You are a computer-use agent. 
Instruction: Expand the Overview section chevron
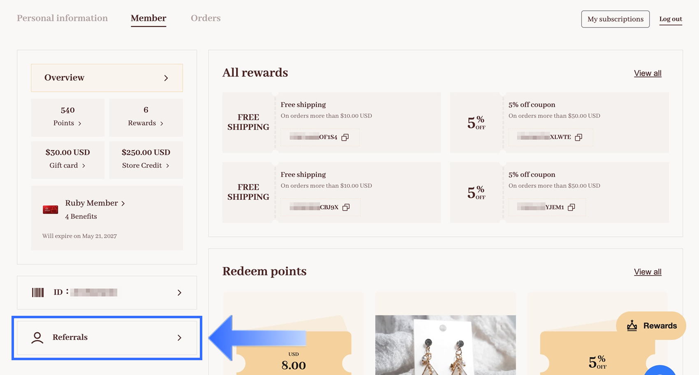pyautogui.click(x=166, y=78)
